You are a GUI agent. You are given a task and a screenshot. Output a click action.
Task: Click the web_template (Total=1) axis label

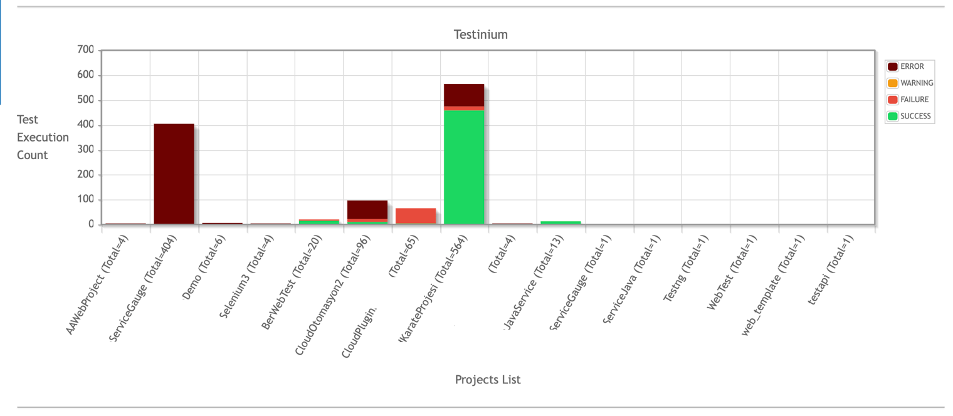pos(774,285)
